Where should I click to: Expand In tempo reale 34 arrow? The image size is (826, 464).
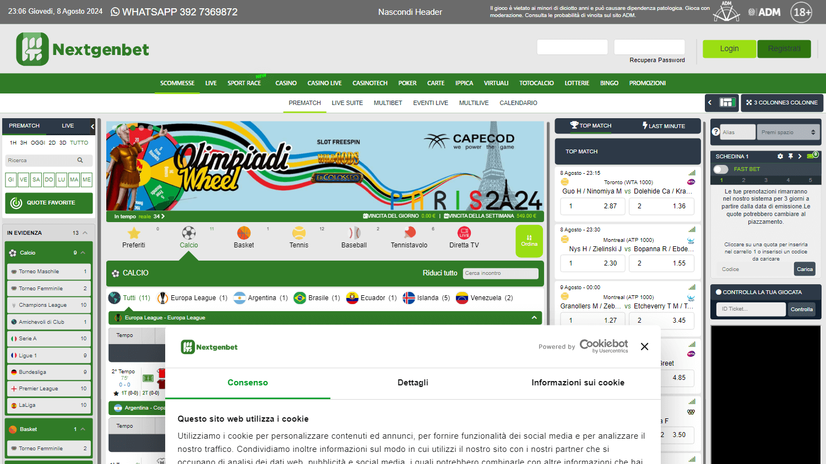tap(163, 216)
